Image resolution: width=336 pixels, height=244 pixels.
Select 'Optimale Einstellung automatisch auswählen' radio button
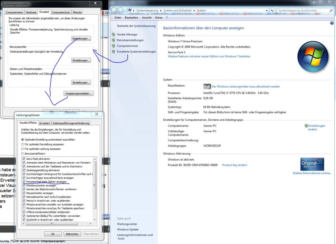[x=23, y=140]
